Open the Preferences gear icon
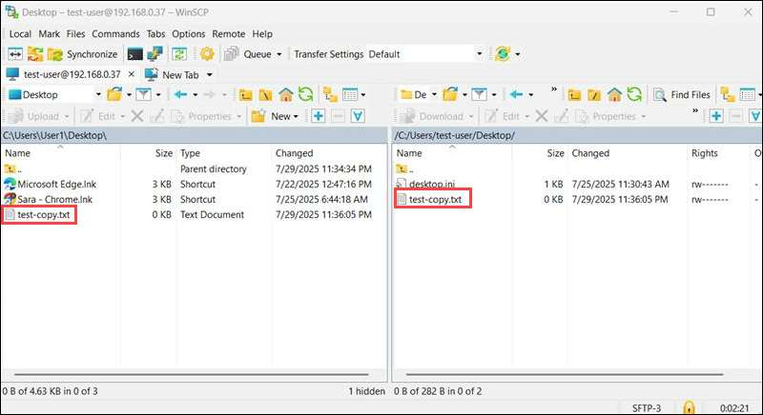 [207, 54]
